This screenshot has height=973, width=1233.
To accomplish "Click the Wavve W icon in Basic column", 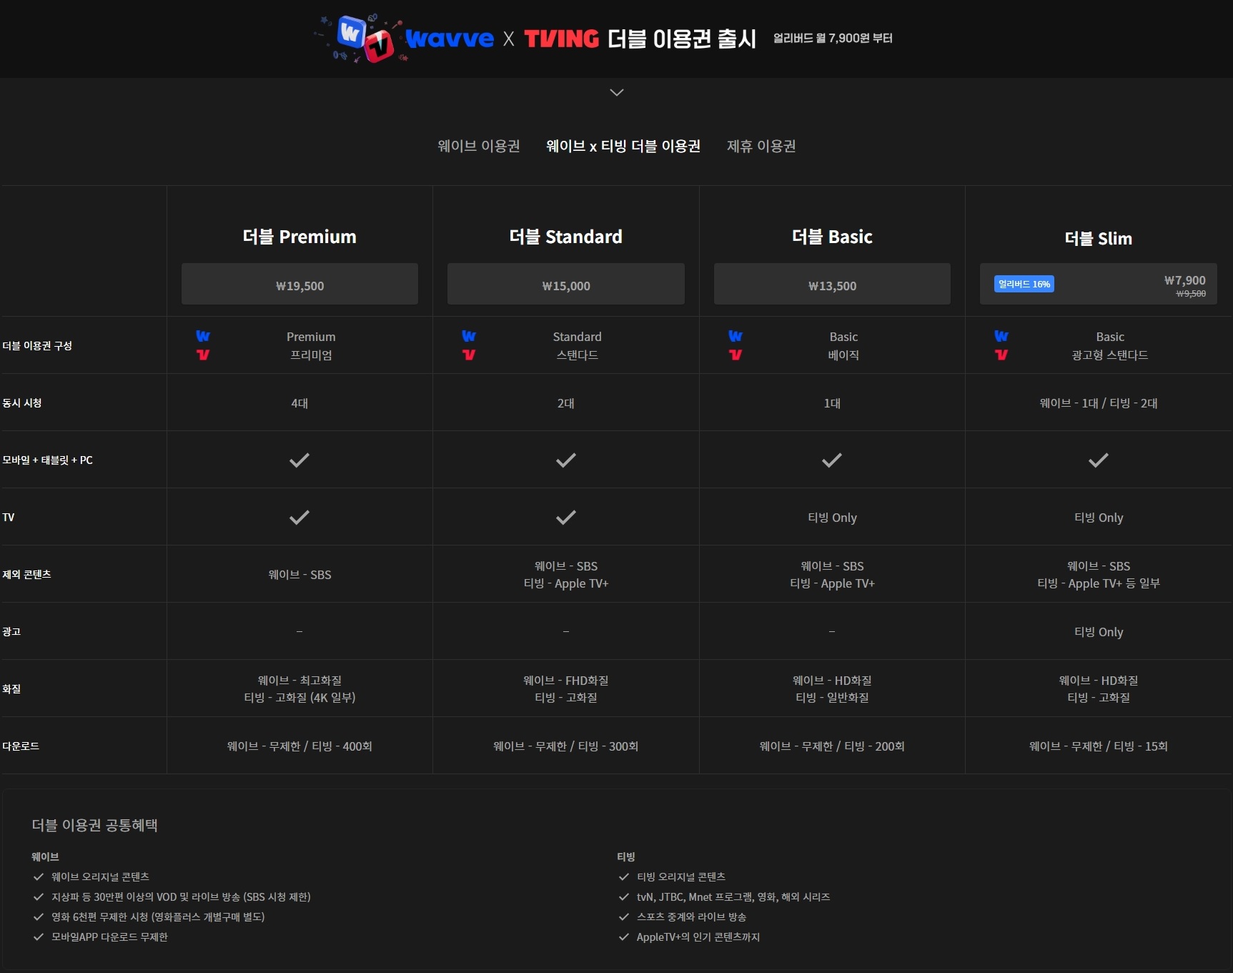I will [x=736, y=336].
